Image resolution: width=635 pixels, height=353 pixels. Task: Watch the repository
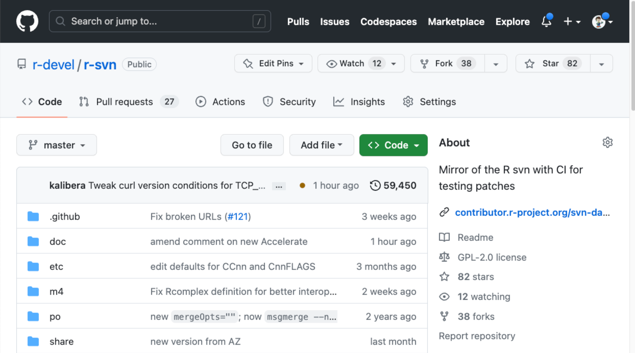[x=352, y=64]
